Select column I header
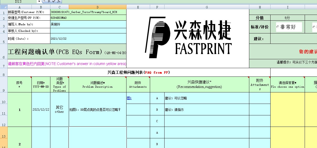Screen dimensions: 317x148 pos(288,7)
